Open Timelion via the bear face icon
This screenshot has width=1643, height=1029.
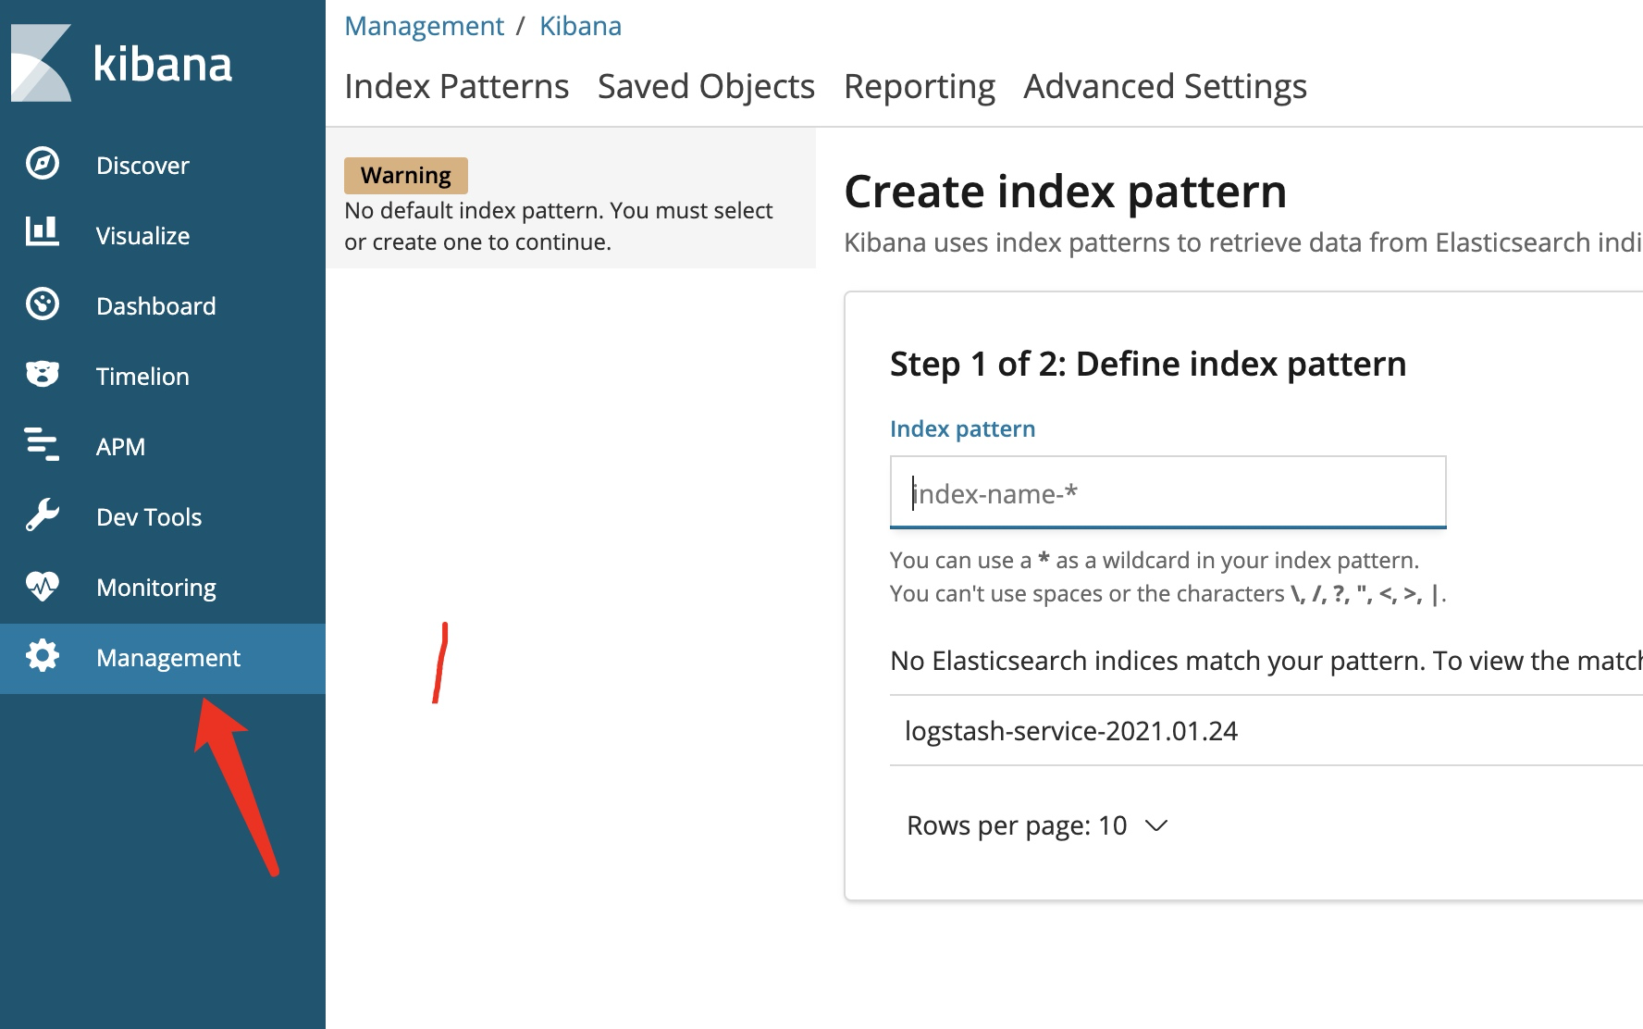click(x=42, y=375)
